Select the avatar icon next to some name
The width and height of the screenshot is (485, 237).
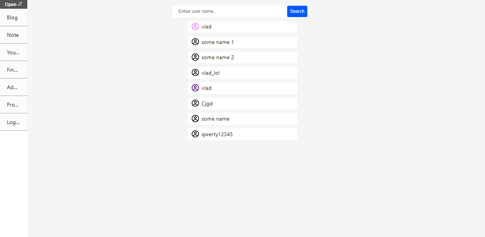point(195,118)
